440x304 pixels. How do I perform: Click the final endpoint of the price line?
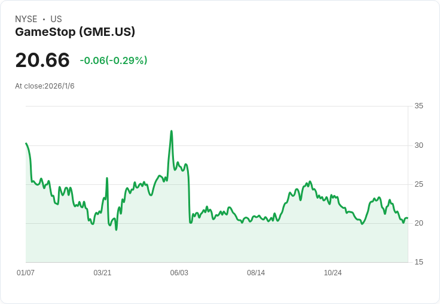click(x=407, y=218)
